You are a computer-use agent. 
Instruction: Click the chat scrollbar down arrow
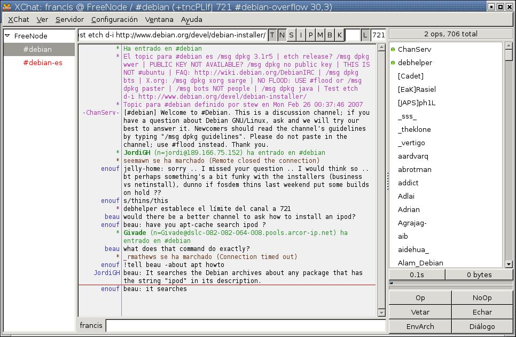click(x=381, y=312)
